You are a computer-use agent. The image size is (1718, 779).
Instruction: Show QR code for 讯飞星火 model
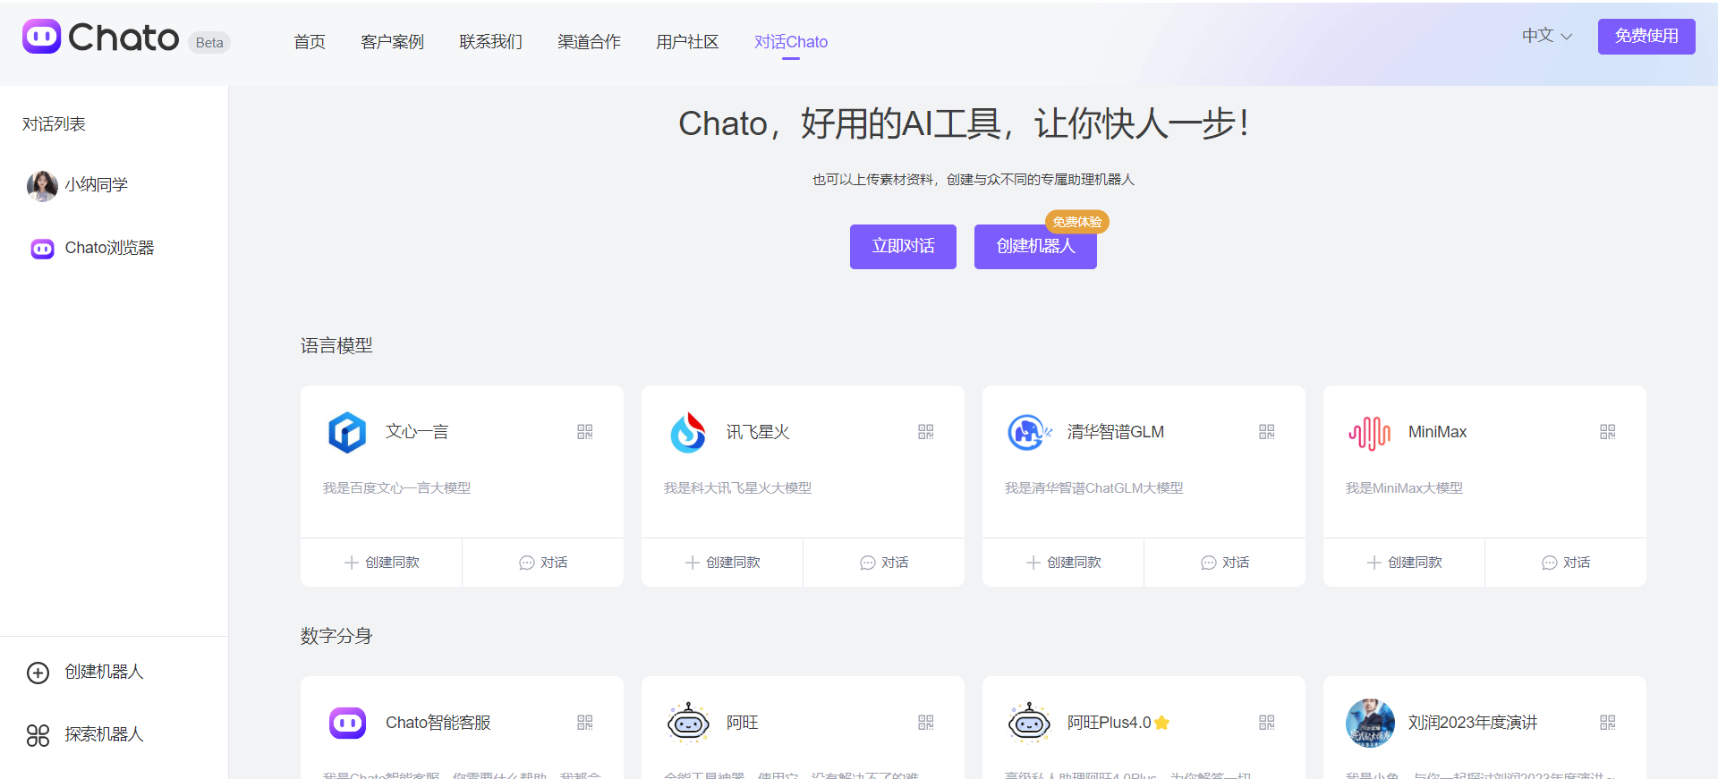coord(925,432)
